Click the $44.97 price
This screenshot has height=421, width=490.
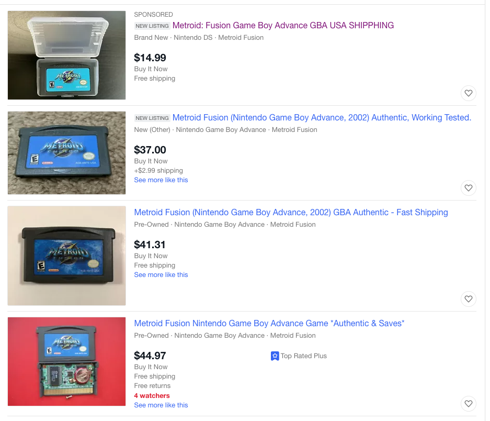point(150,356)
